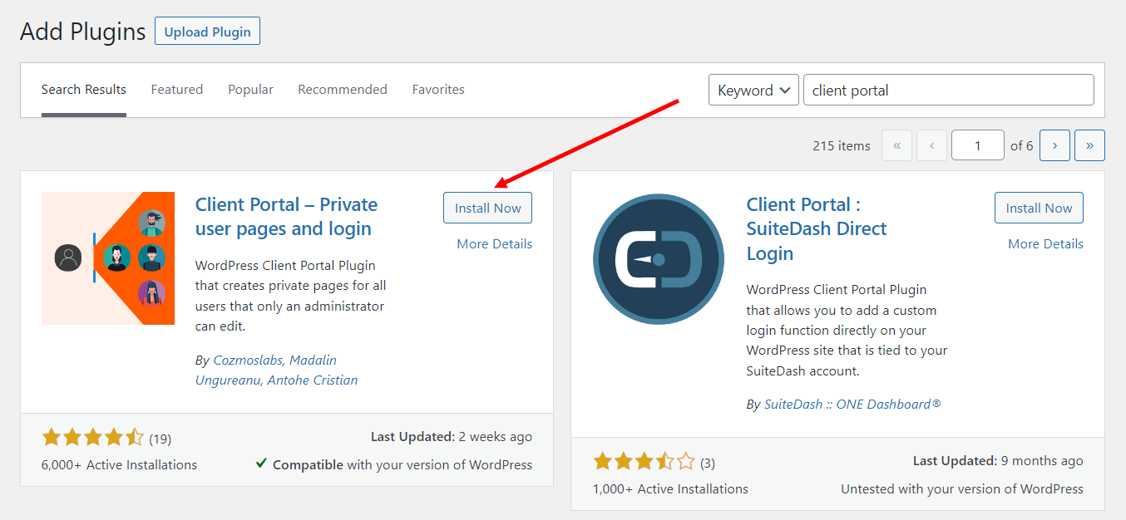1126x520 pixels.
Task: Open SuiteDash :: ONE Dashboard author link
Action: 852,405
